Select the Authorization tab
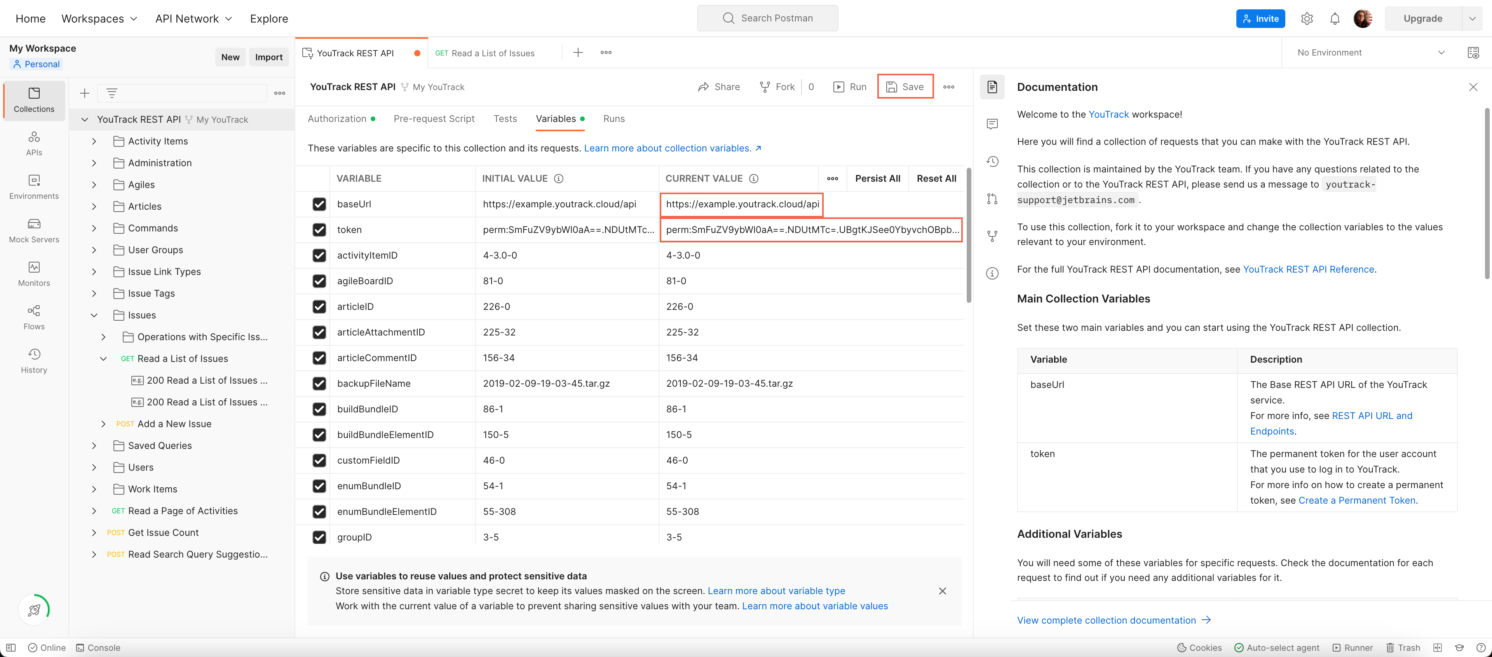Viewport: 1492px width, 657px height. click(x=338, y=118)
